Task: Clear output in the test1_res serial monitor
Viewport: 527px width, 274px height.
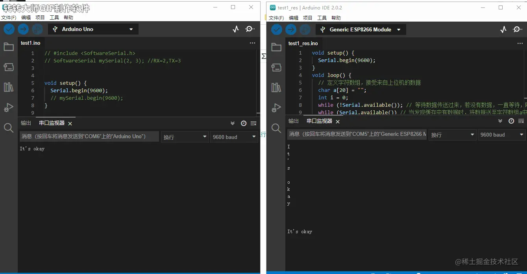Action: 521,121
